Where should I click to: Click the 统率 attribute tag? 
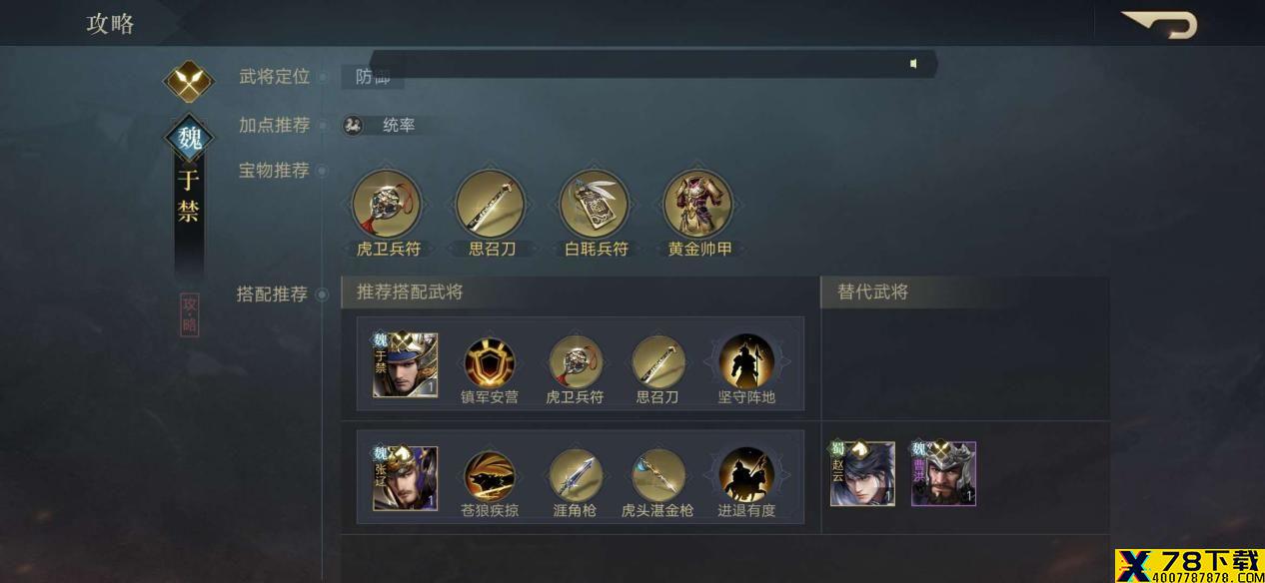pyautogui.click(x=380, y=126)
